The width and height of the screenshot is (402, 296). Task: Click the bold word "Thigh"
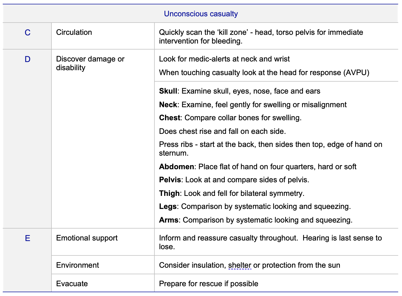click(x=169, y=193)
